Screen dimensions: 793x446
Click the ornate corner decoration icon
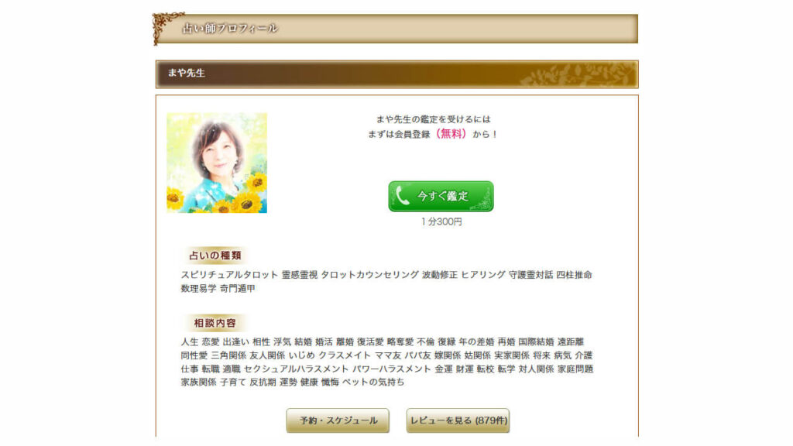coord(166,27)
